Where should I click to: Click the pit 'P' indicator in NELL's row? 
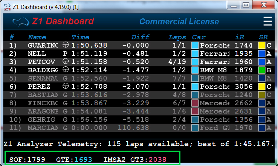point(65,54)
